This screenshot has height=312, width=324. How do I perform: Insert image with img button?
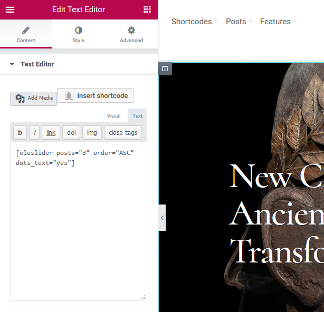pyautogui.click(x=92, y=133)
